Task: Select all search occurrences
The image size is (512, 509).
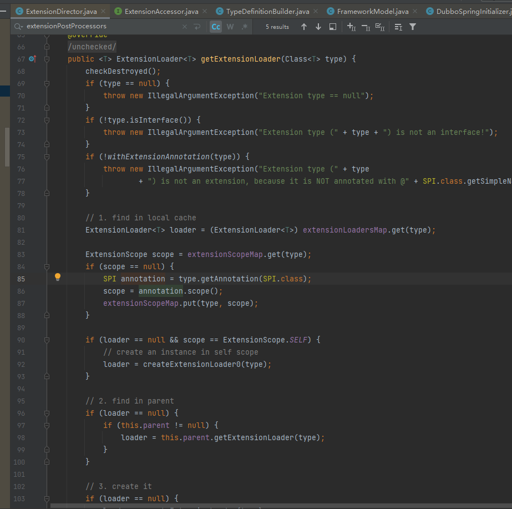Action: tap(380, 27)
